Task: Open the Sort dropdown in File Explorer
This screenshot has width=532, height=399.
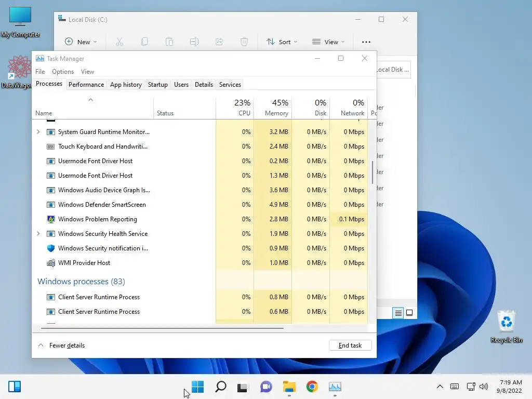Action: pyautogui.click(x=282, y=42)
